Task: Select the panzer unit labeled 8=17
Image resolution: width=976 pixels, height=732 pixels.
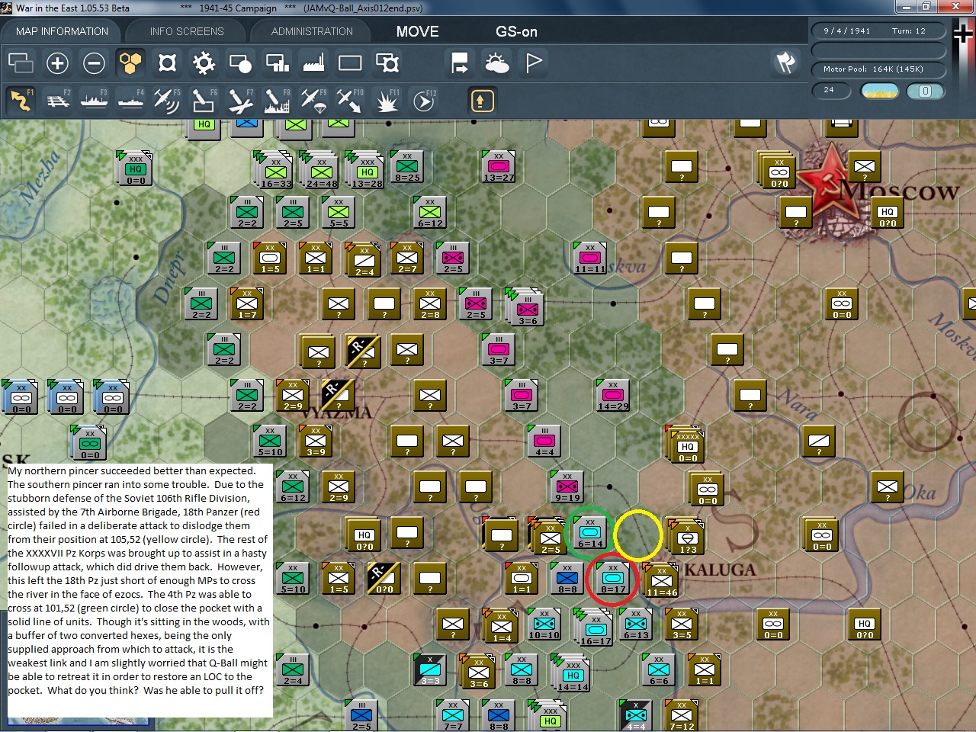Action: pyautogui.click(x=612, y=579)
